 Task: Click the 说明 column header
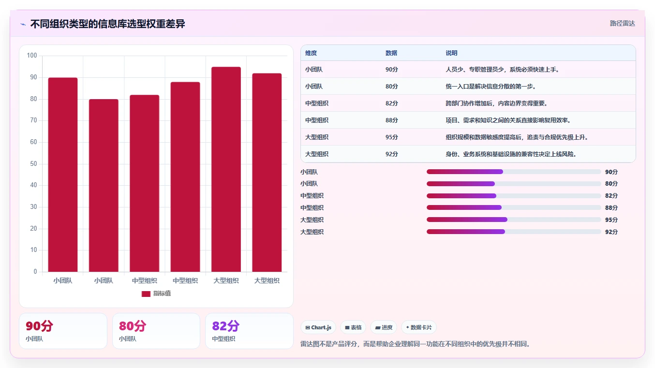click(451, 53)
